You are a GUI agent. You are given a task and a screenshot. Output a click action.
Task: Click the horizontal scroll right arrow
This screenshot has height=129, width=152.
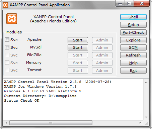[x=140, y=123]
